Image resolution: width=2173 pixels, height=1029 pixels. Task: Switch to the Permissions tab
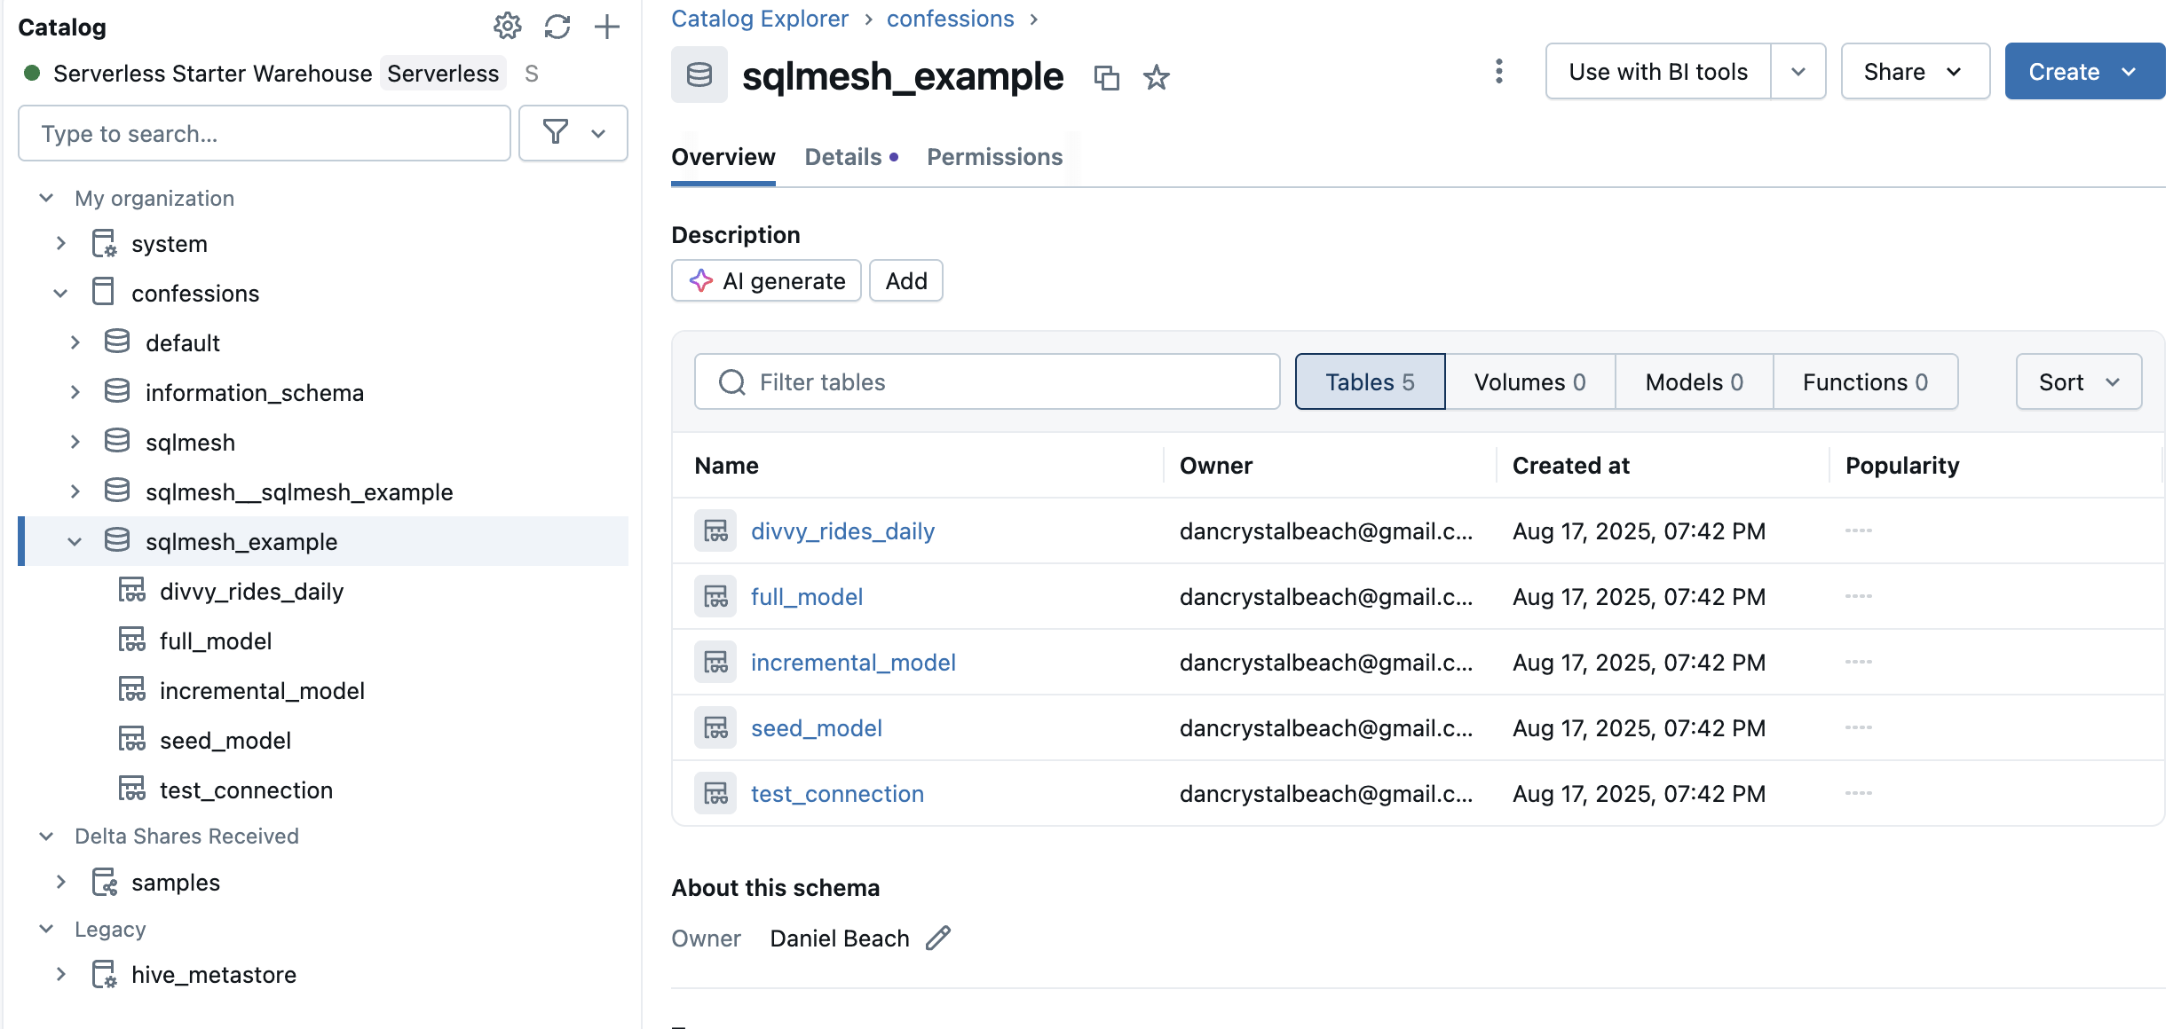pos(994,157)
